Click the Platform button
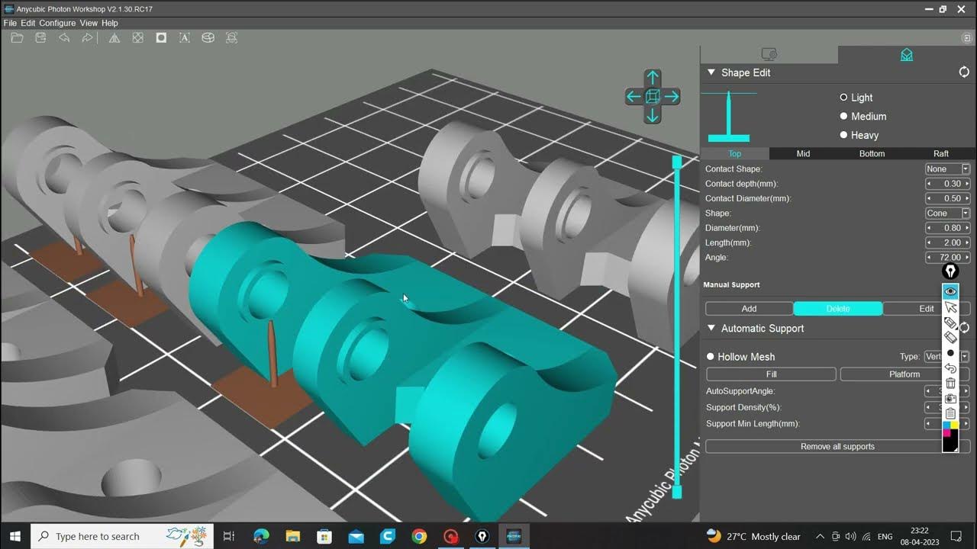977x549 pixels. (x=904, y=374)
